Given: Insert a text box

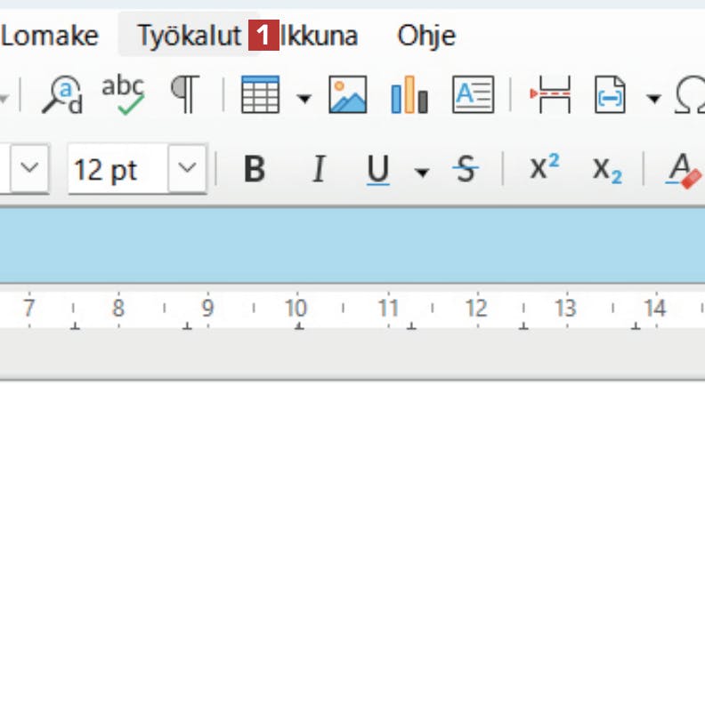Looking at the screenshot, I should click(473, 94).
